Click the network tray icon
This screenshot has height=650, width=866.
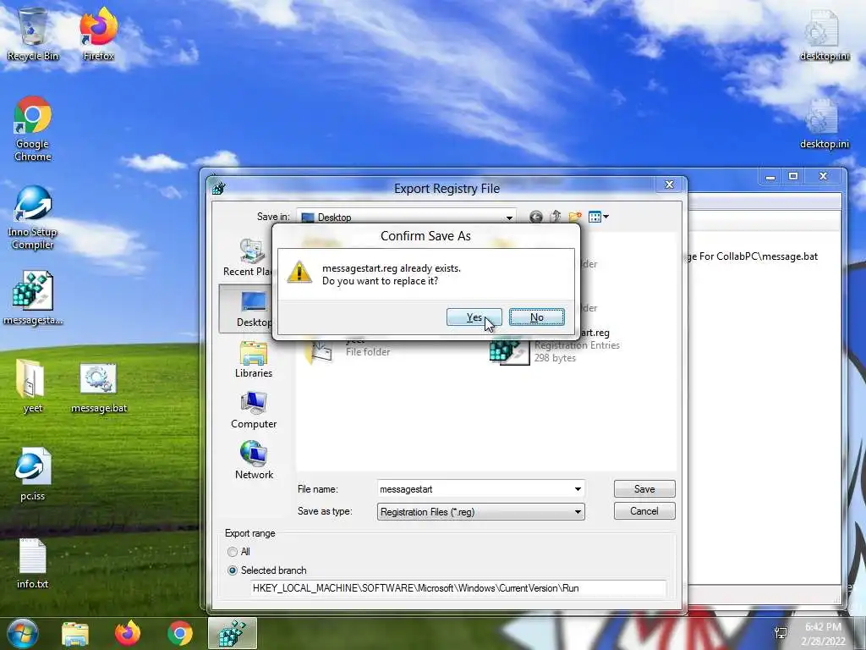[x=781, y=633]
